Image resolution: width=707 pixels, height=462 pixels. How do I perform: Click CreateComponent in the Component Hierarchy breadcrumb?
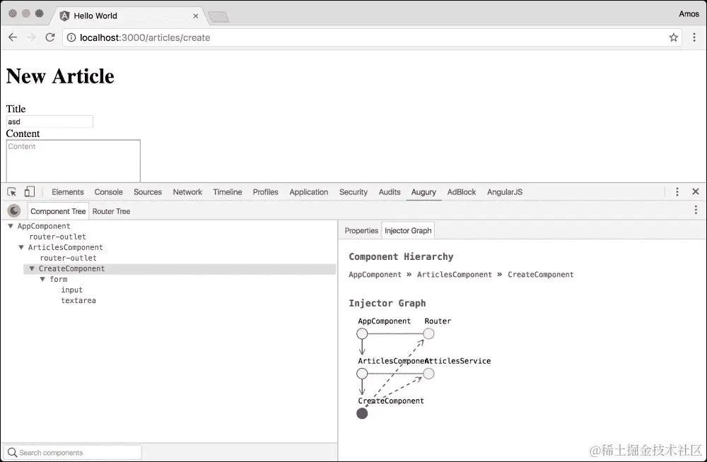click(x=541, y=275)
